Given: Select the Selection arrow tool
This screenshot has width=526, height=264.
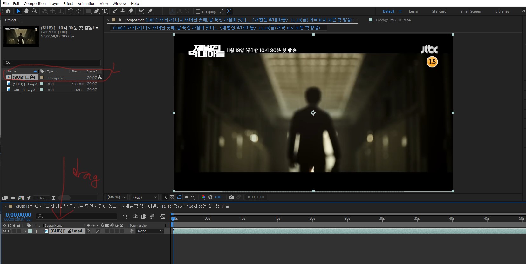Looking at the screenshot, I should click(x=18, y=11).
